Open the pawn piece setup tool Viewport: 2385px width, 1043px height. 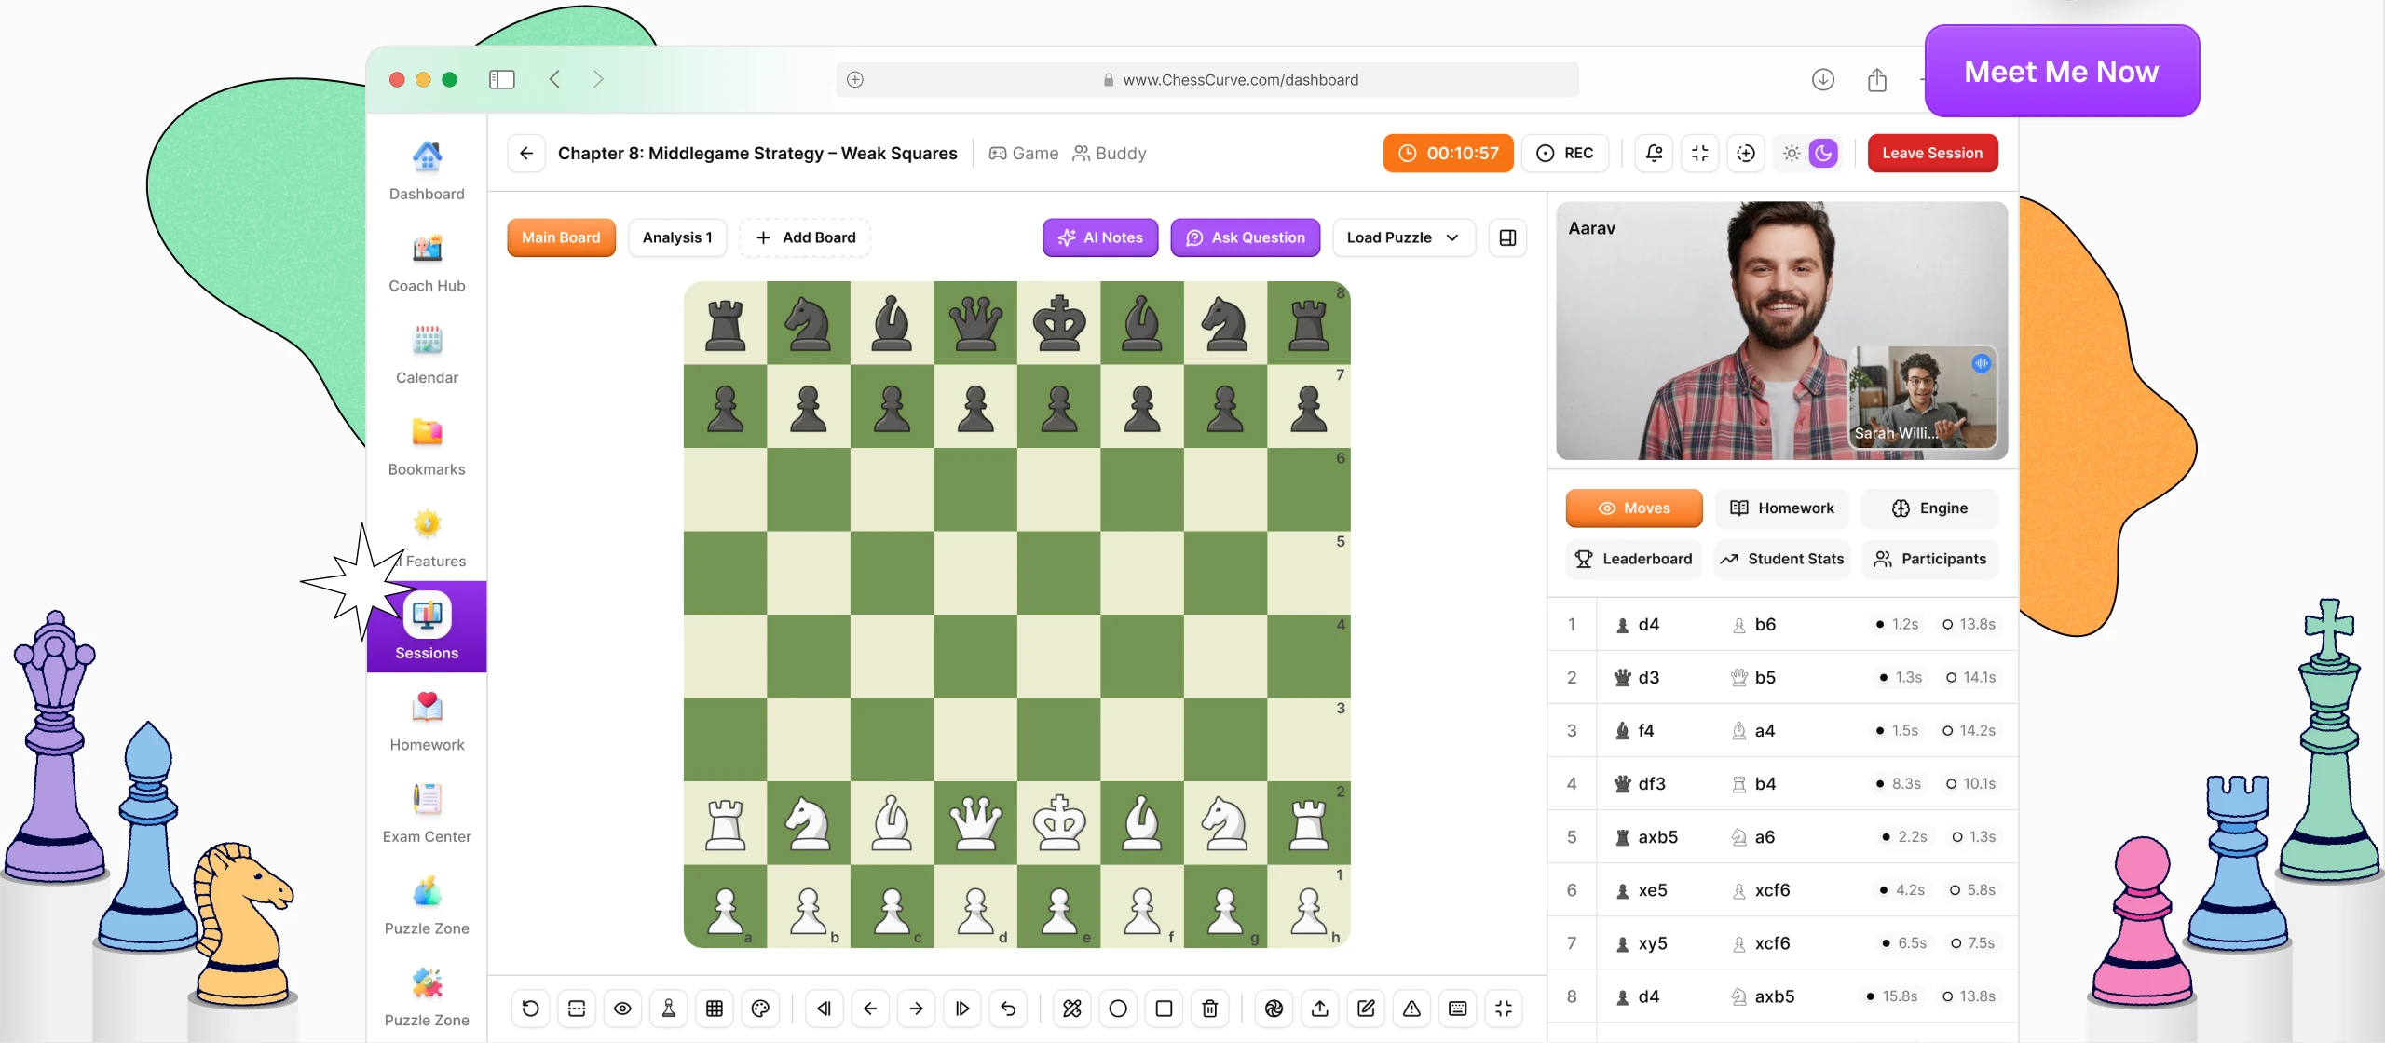tap(668, 1009)
